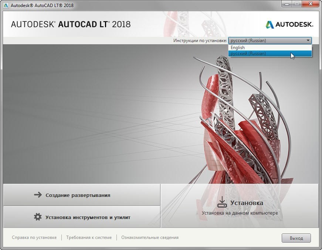322x250 pixels.
Task: Click the Выход button
Action: [x=296, y=238]
